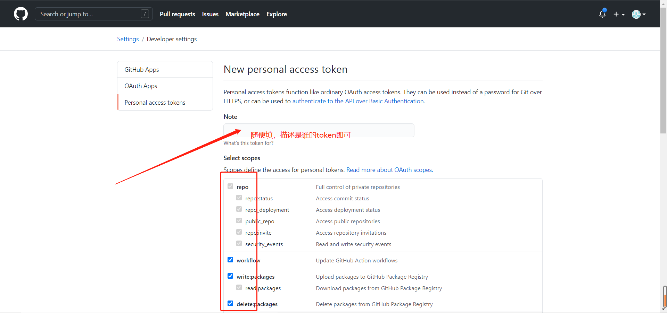This screenshot has height=313, width=667.
Task: Select GitHub Apps in the sidebar
Action: pos(165,69)
